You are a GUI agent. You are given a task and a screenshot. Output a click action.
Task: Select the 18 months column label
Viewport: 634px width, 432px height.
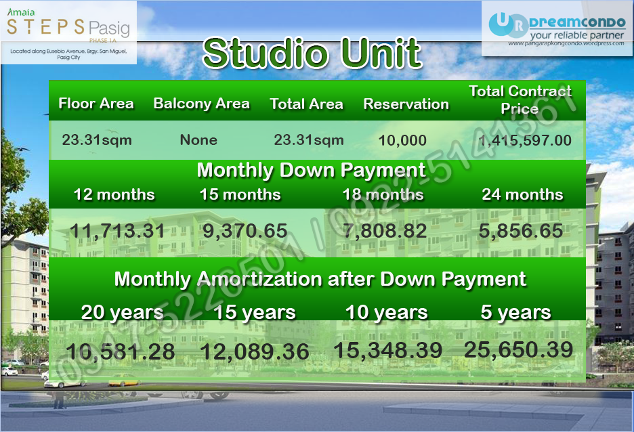coord(383,194)
